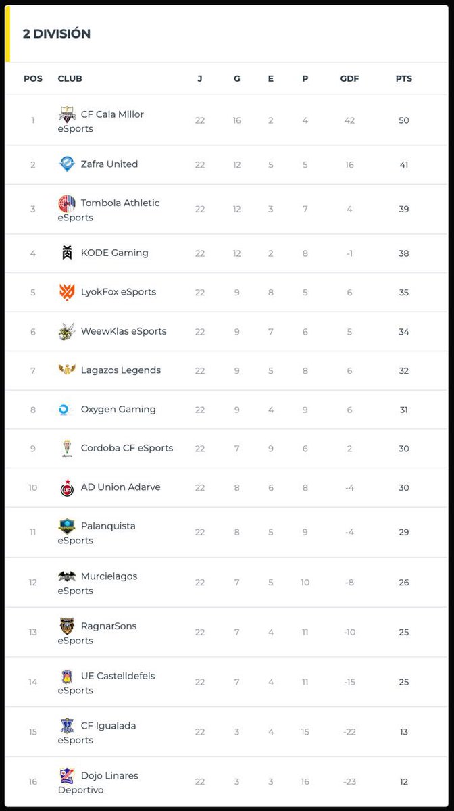The image size is (454, 811).
Task: Click the Zafra United team logo
Action: 67,164
